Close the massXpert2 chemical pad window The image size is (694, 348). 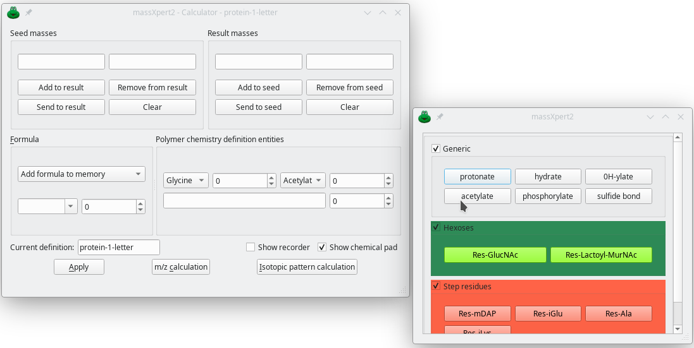681,117
